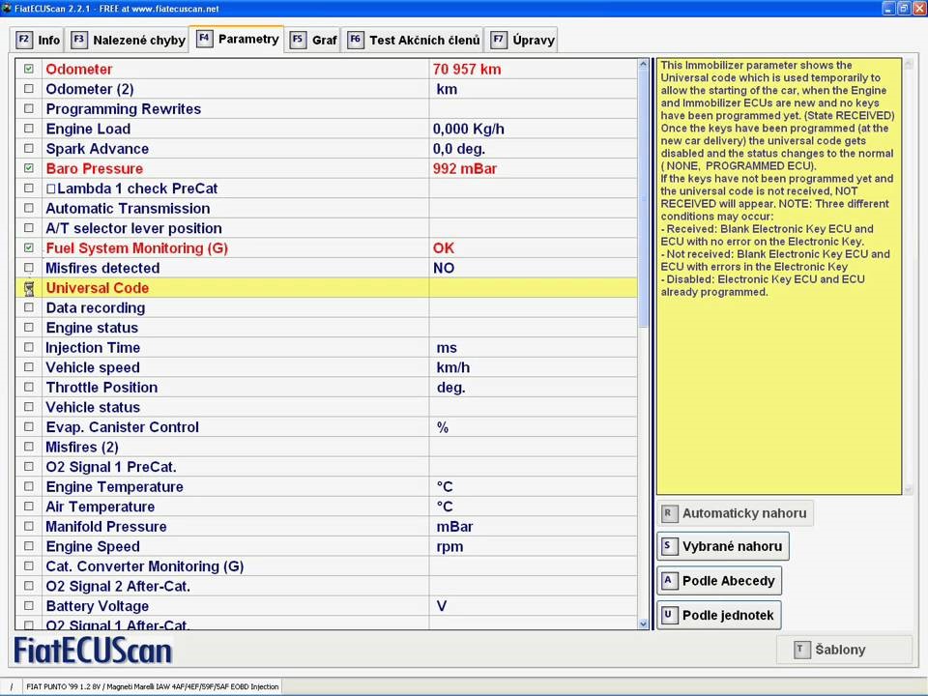Open the Graf tab

click(x=324, y=41)
